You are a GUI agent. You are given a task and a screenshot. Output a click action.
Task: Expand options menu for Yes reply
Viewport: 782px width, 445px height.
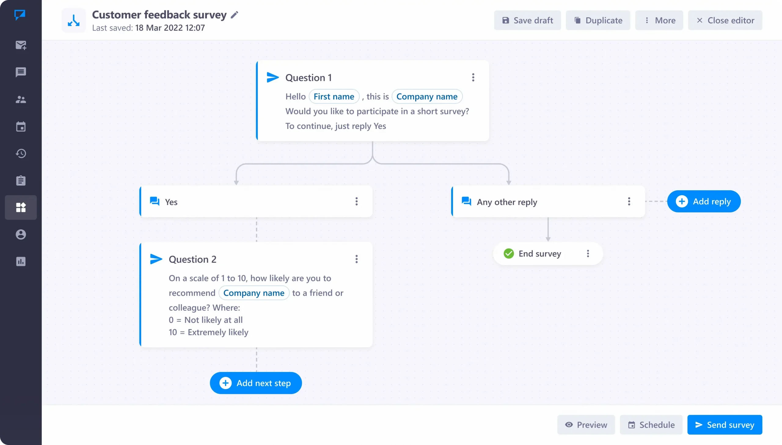pyautogui.click(x=356, y=201)
